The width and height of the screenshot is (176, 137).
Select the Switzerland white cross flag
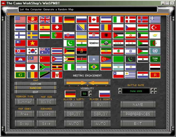coord(57,27)
